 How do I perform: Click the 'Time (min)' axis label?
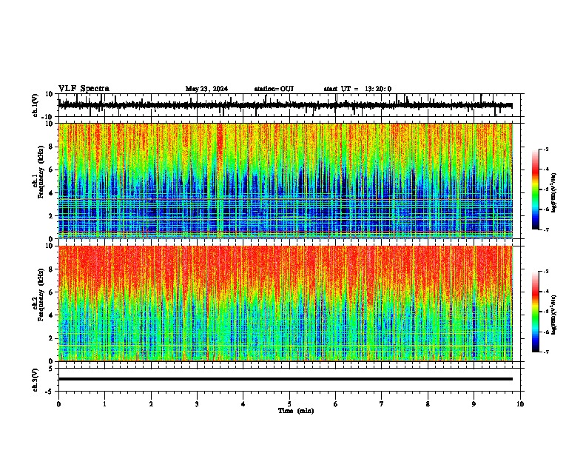296,411
